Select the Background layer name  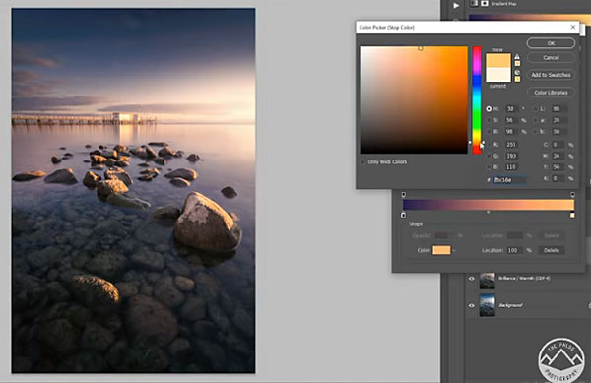point(510,305)
